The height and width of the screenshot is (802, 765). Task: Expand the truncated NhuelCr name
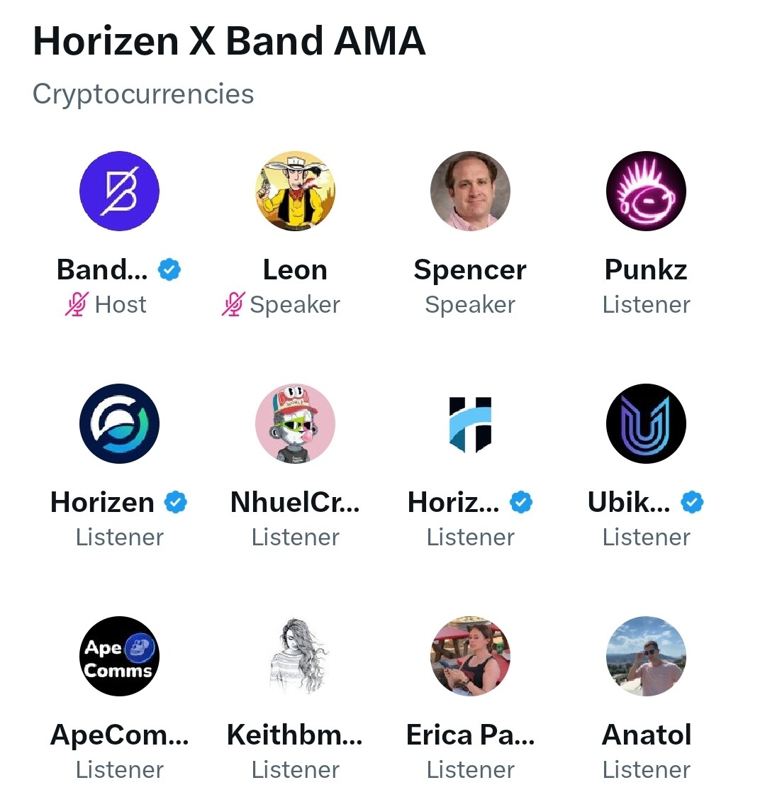coord(295,502)
